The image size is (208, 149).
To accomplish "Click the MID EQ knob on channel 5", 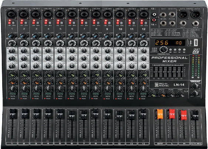I will (x=60, y=58).
